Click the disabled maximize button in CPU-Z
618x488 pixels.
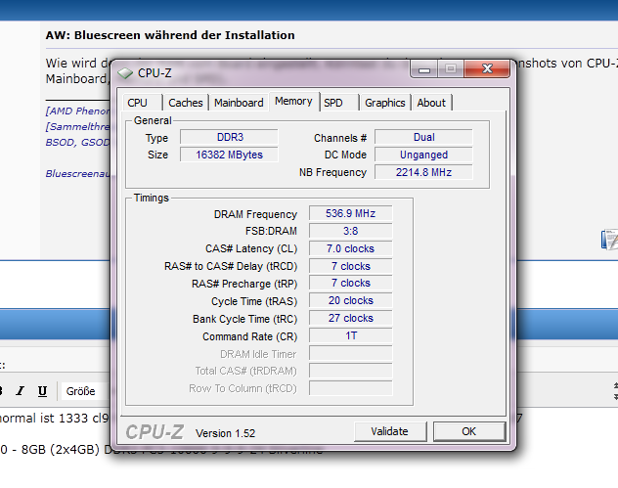[x=451, y=69]
